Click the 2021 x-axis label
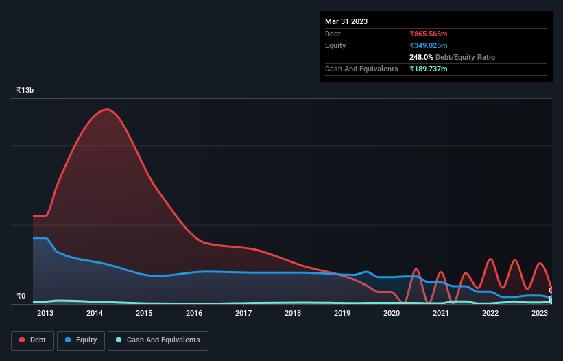This screenshot has width=563, height=361. click(441, 313)
